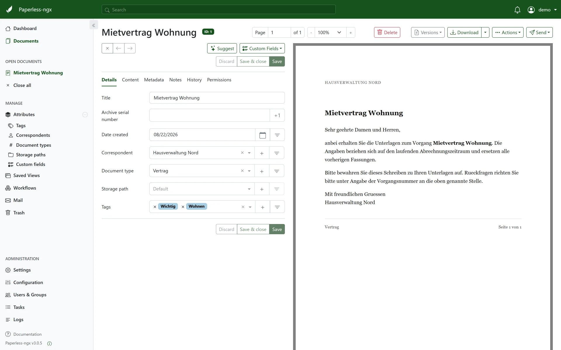This screenshot has width=561, height=350.
Task: Clear the selected correspondent
Action: (x=242, y=153)
